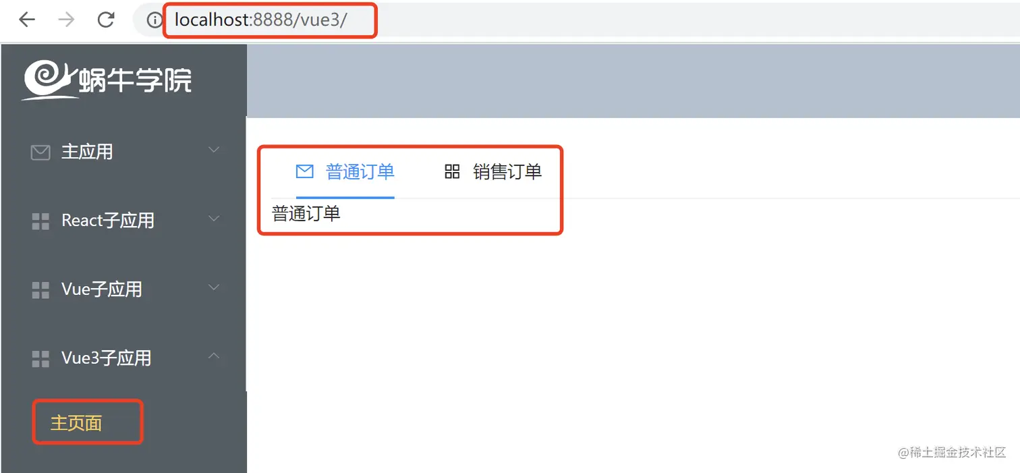Switch to the 销售订单 tab
Screen dimensions: 1020x473
pos(493,171)
